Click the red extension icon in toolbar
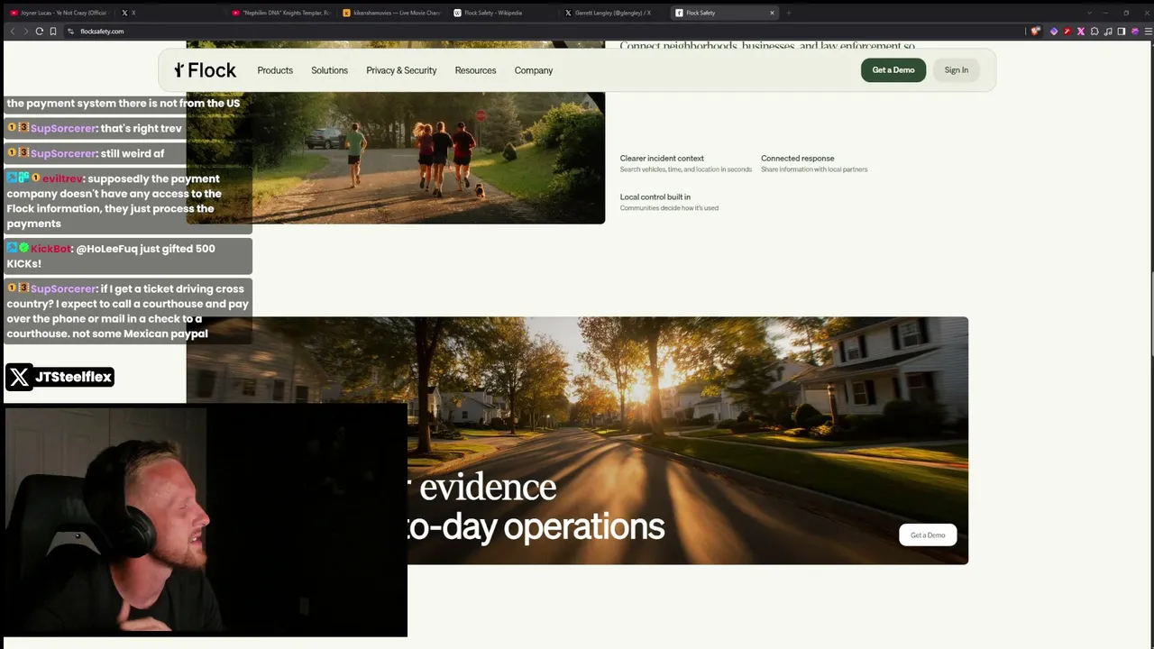 point(1067,32)
